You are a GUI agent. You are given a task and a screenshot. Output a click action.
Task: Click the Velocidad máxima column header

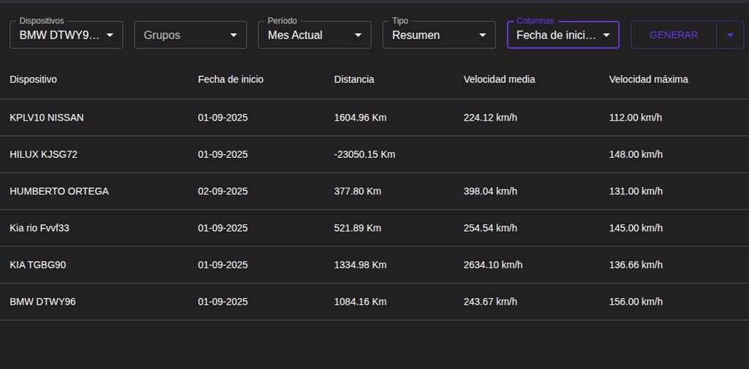(x=648, y=80)
